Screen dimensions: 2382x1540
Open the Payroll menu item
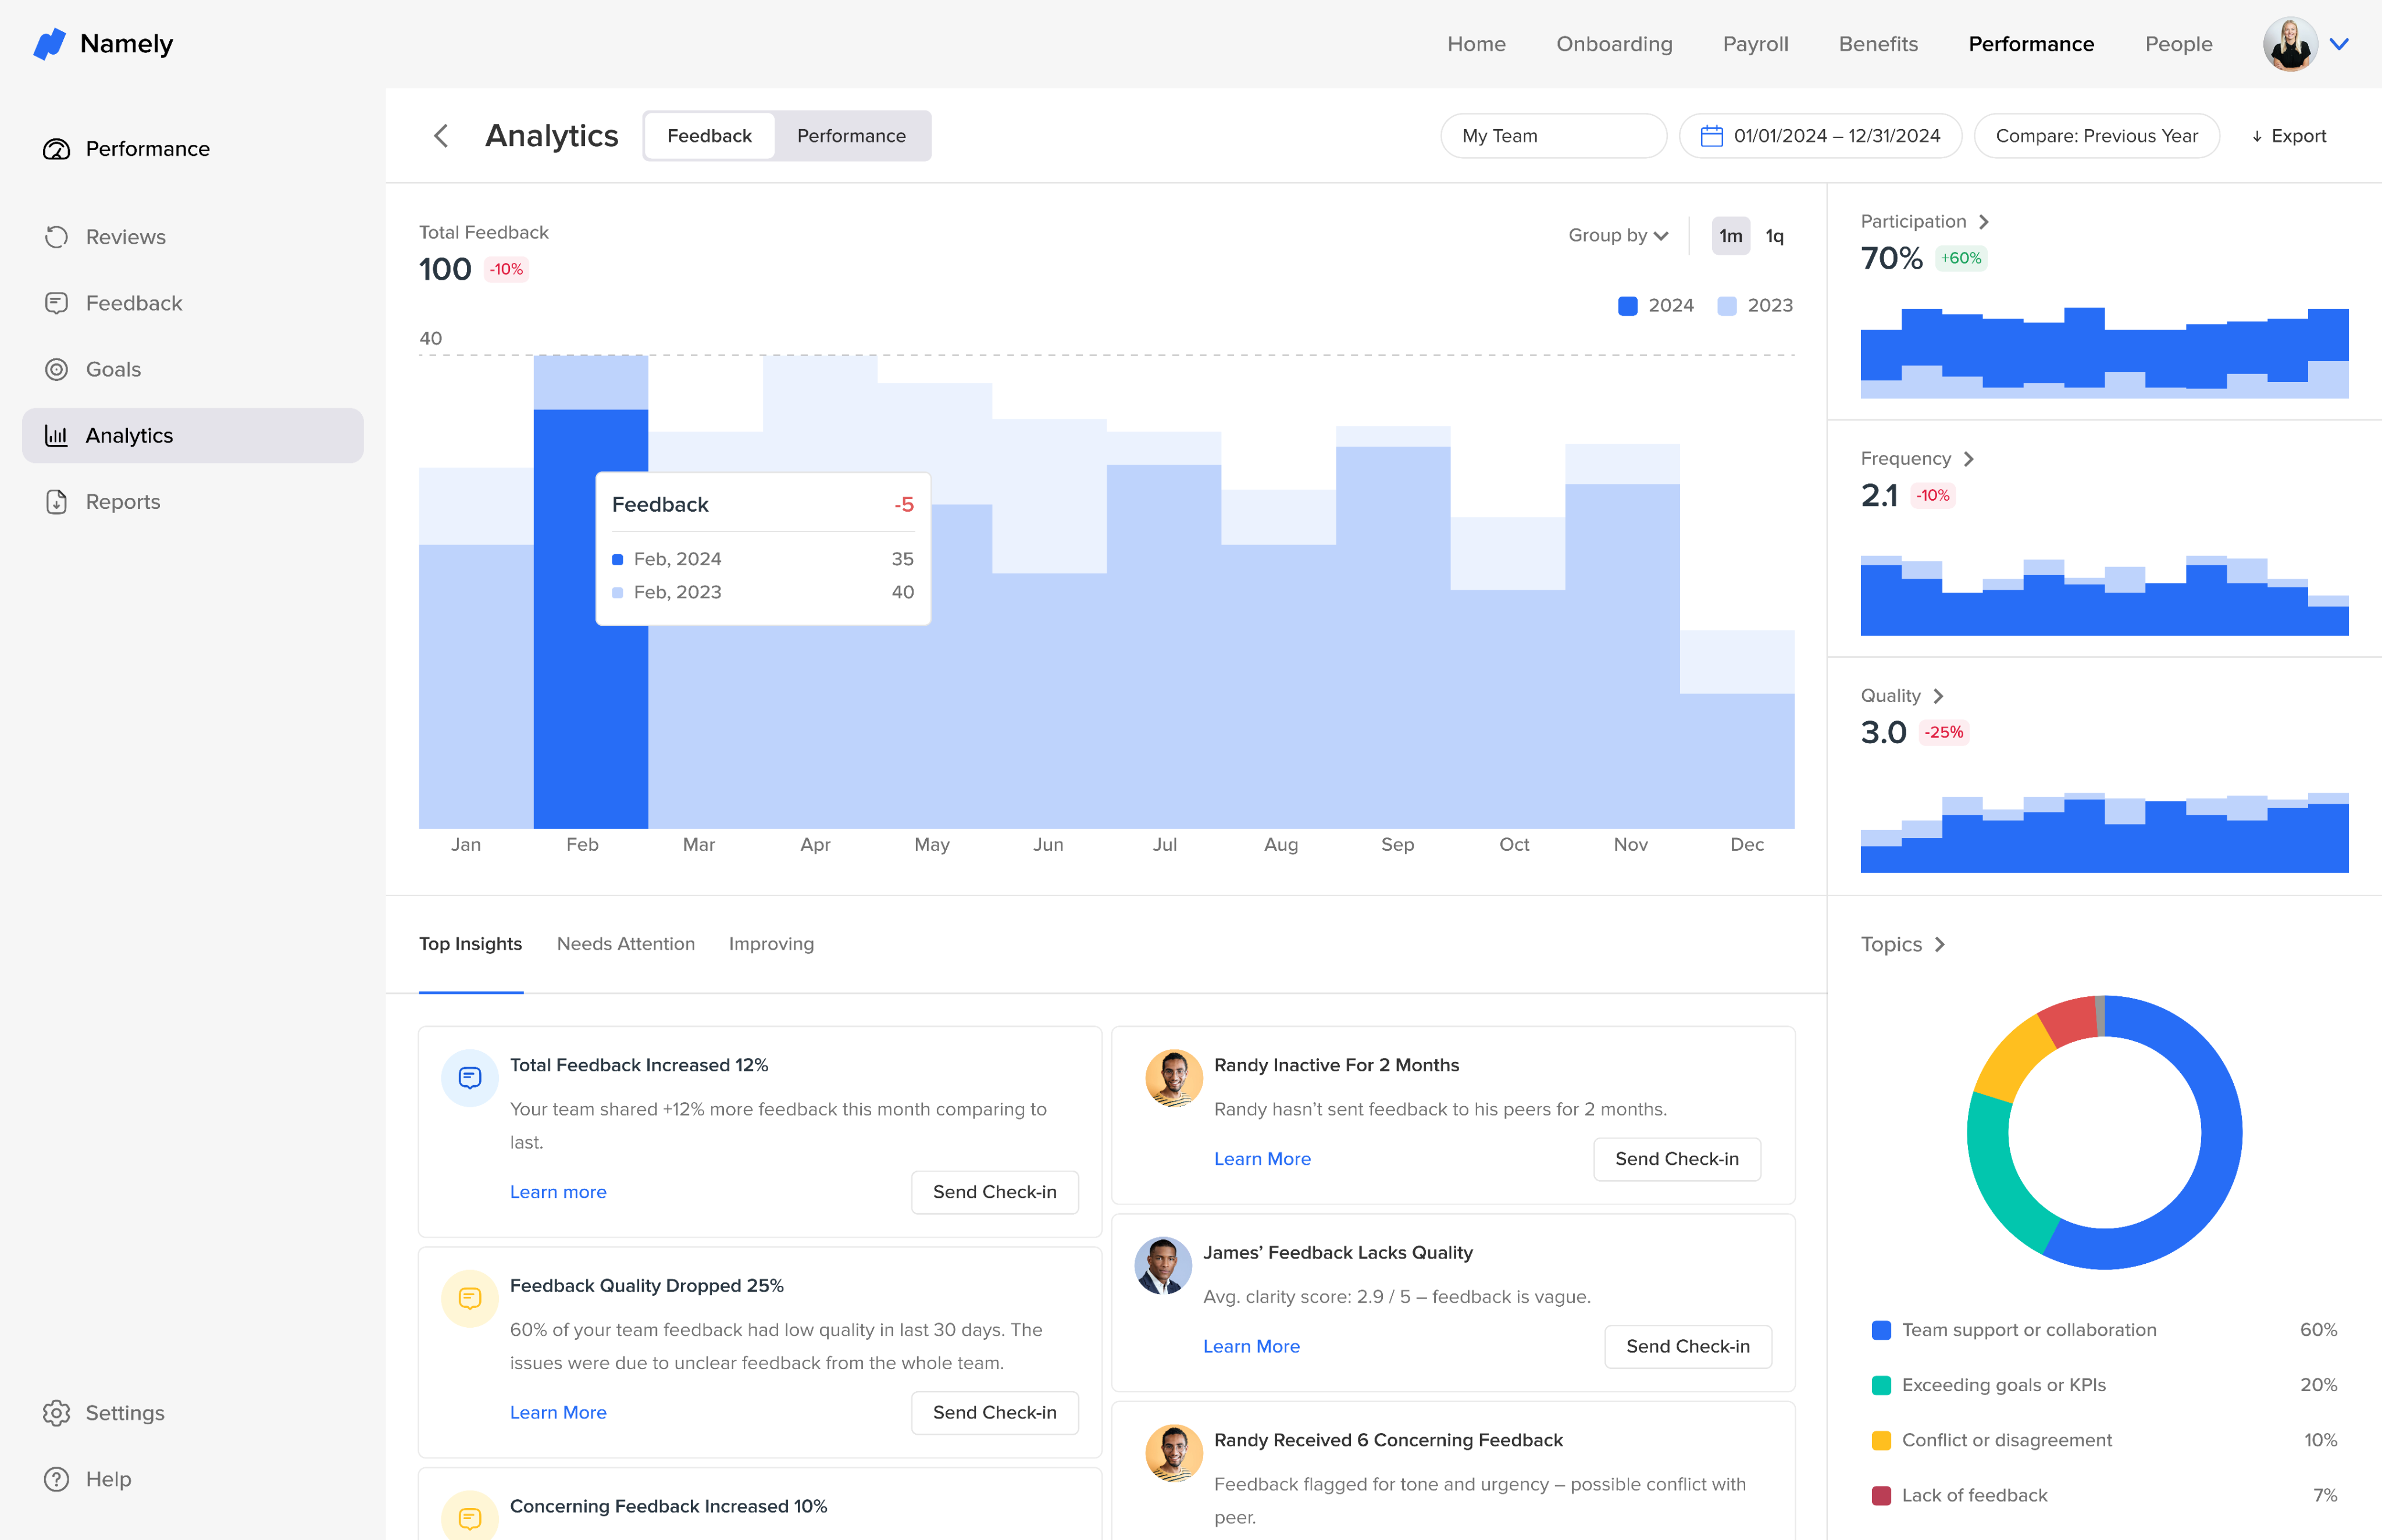pos(1755,44)
